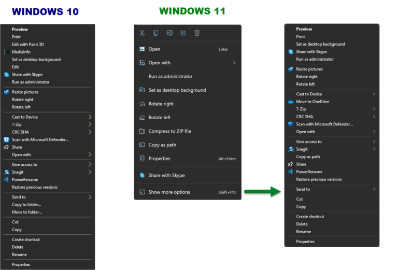398x270 pixels.
Task: Choose Properties at bottom of Windows 10 menu
Action: tap(21, 264)
